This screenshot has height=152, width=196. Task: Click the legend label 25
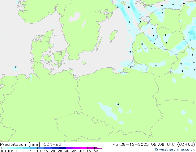[60, 151]
